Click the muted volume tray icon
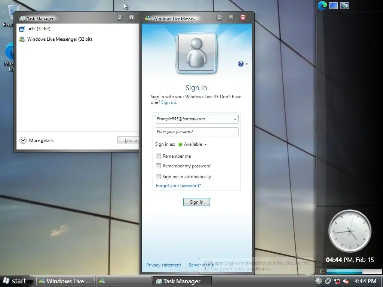 (x=346, y=281)
